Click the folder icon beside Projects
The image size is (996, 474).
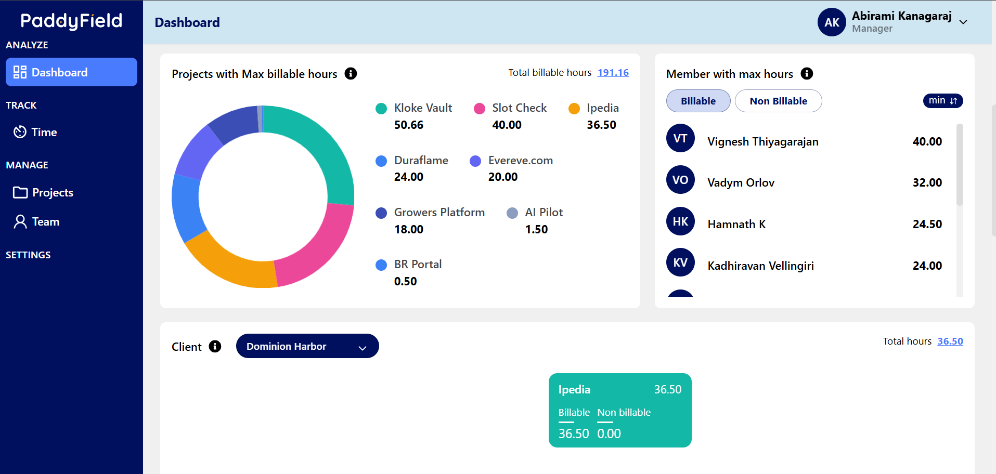[20, 193]
